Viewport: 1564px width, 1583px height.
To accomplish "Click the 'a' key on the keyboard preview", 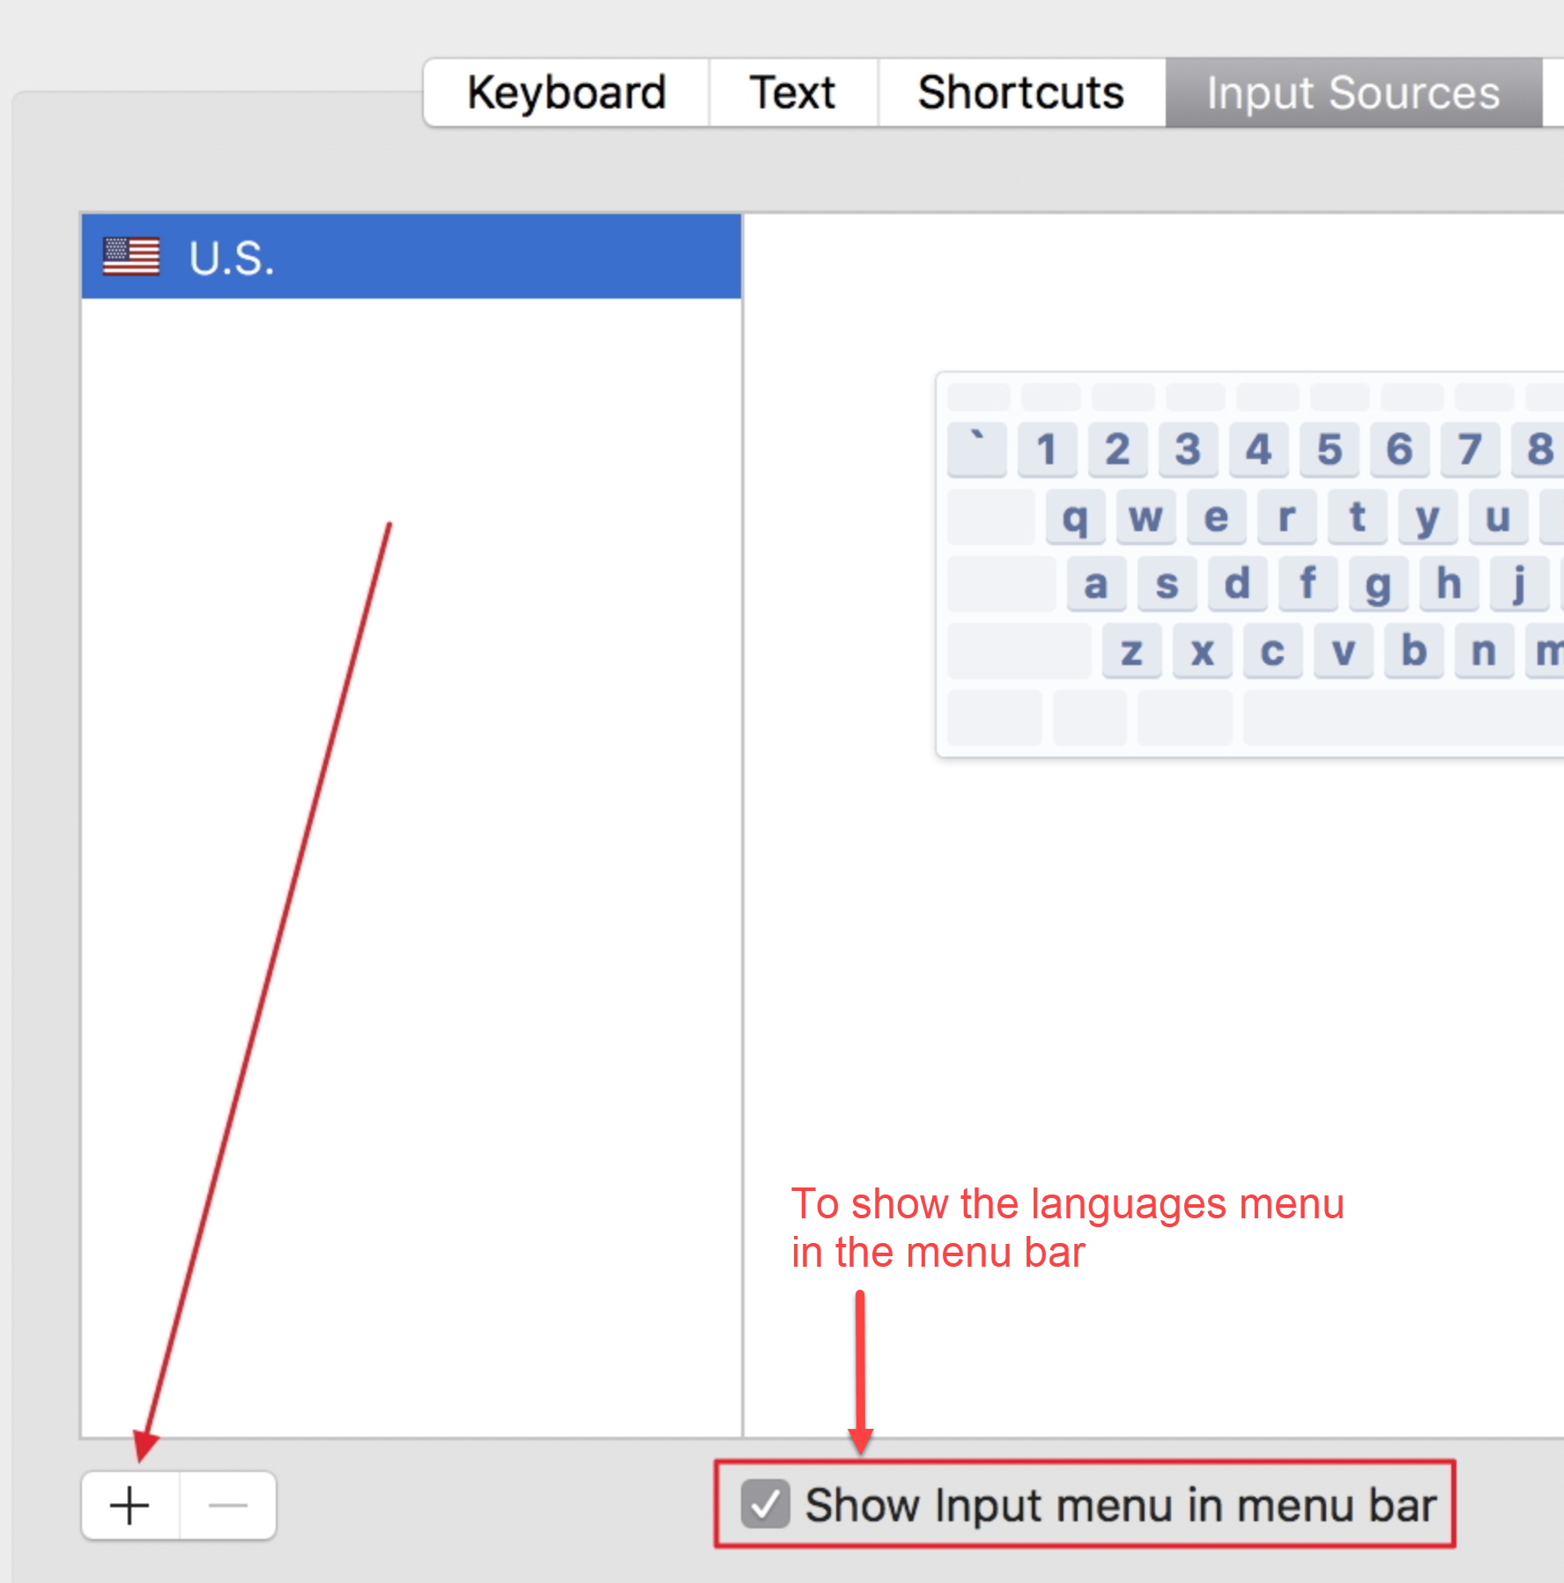I will tap(1095, 584).
